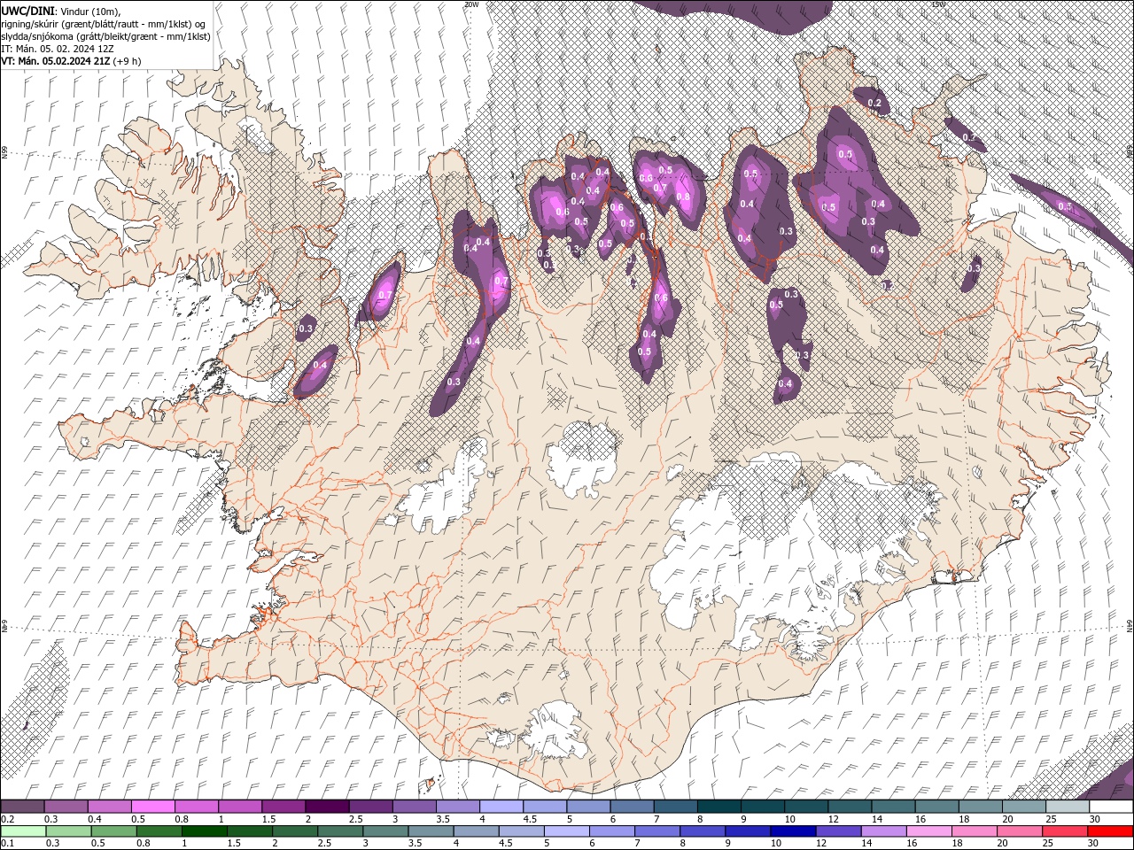Select the deep blue lower legend swatch at 10
The width and height of the screenshot is (1134, 850).
pyautogui.click(x=792, y=831)
